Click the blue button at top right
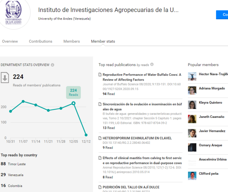The height and width of the screenshot is (192, 228). [x=222, y=15]
